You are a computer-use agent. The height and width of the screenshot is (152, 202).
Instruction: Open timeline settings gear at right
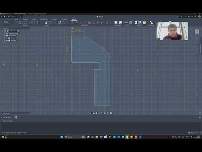click(x=200, y=117)
